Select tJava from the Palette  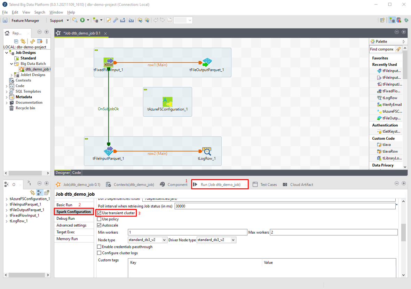point(386,144)
